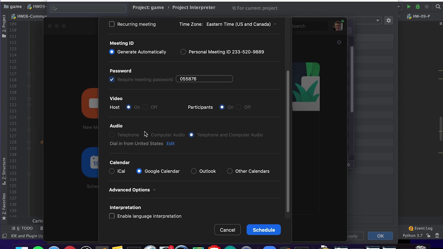The image size is (443, 249).
Task: Select Telephone audio option
Action: [x=112, y=135]
